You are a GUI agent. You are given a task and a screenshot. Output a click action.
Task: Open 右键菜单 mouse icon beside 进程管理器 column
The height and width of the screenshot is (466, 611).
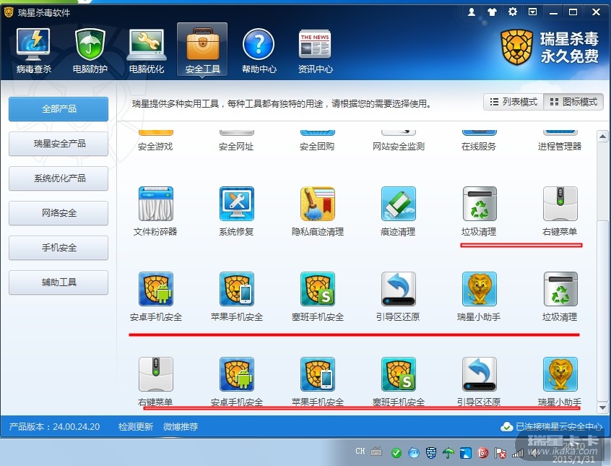(x=560, y=204)
